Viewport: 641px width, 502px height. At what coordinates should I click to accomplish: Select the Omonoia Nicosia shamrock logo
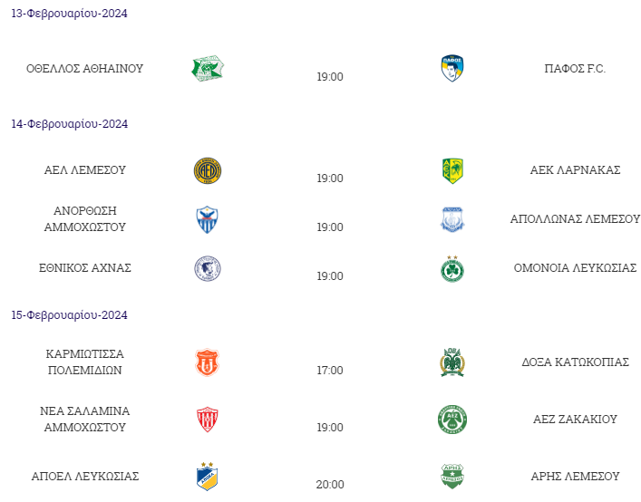pos(452,269)
